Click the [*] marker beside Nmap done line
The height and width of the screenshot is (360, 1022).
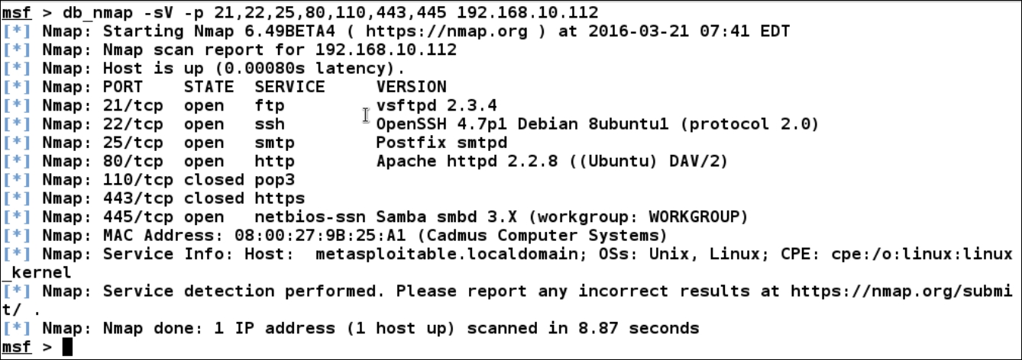[x=16, y=329]
